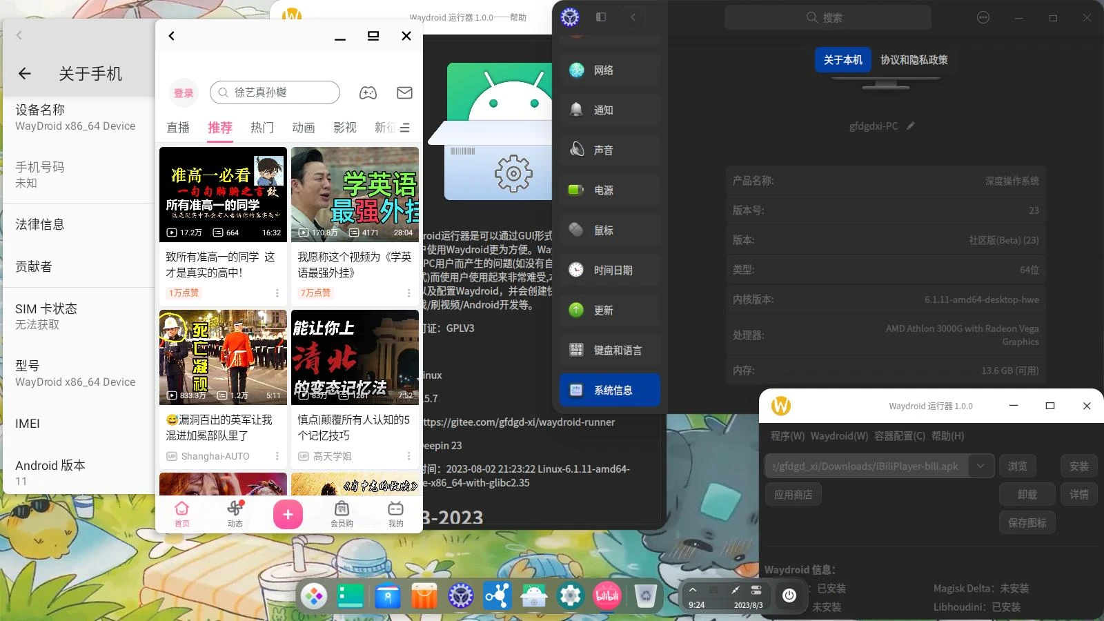
Task: Open the extra channels menu in bilibili tabs
Action: pos(406,128)
